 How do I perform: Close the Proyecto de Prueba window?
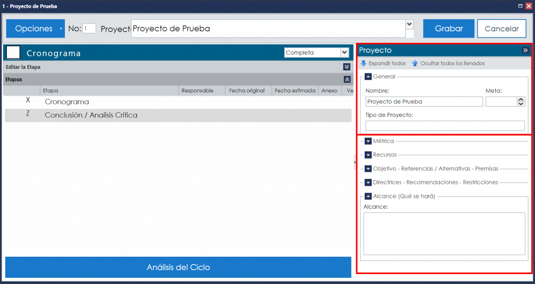[529, 6]
